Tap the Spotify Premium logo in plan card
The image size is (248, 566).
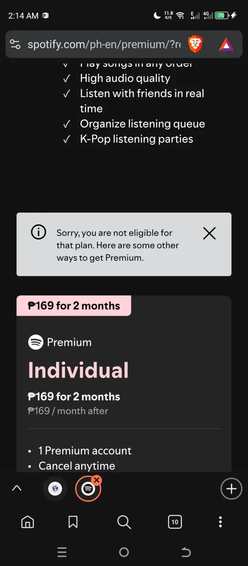(x=36, y=342)
